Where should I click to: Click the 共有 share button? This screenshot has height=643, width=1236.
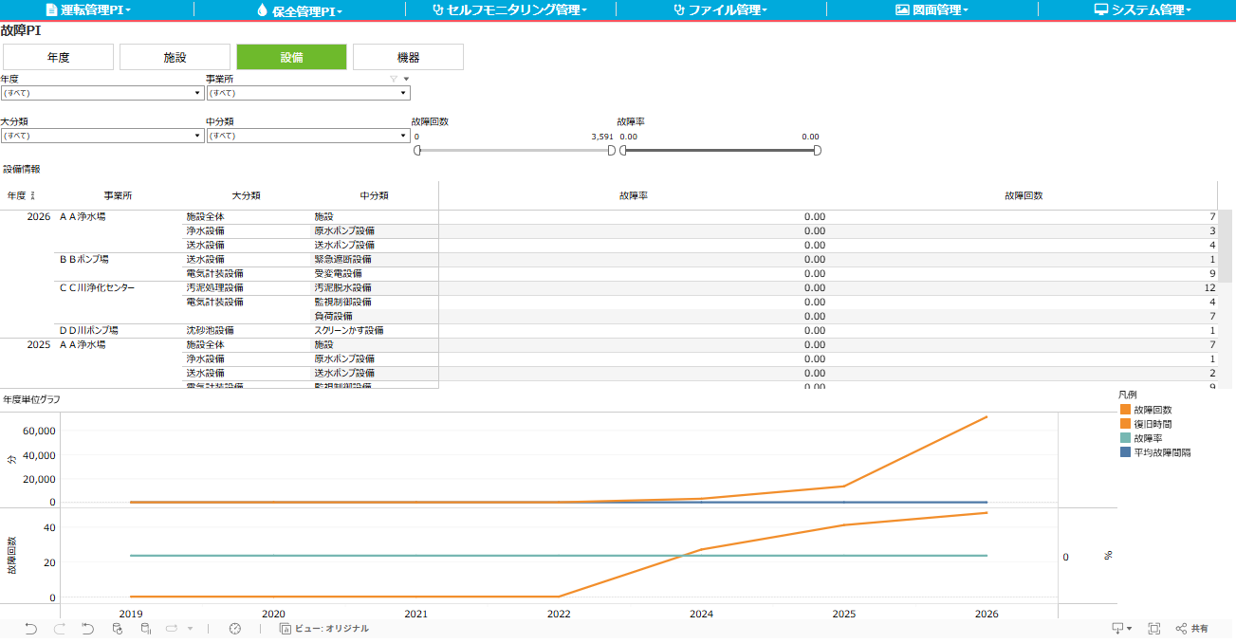click(1192, 629)
